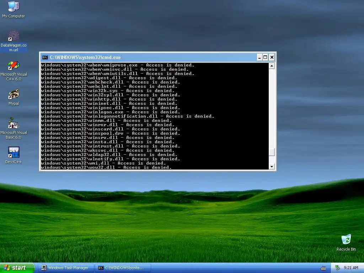Click the wmiprvse.exe access denied line
Viewport: 364px width, 273px height.
[x=118, y=65]
